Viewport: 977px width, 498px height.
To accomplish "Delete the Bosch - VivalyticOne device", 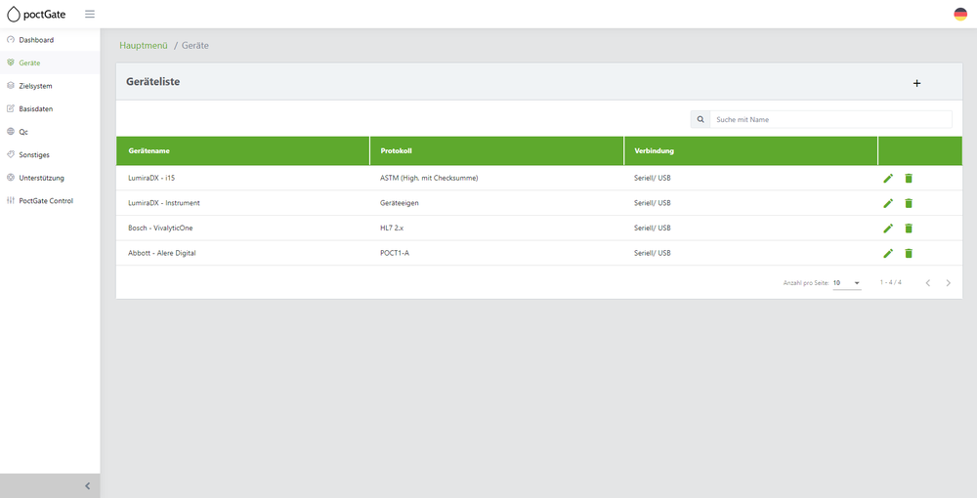I will tap(909, 228).
